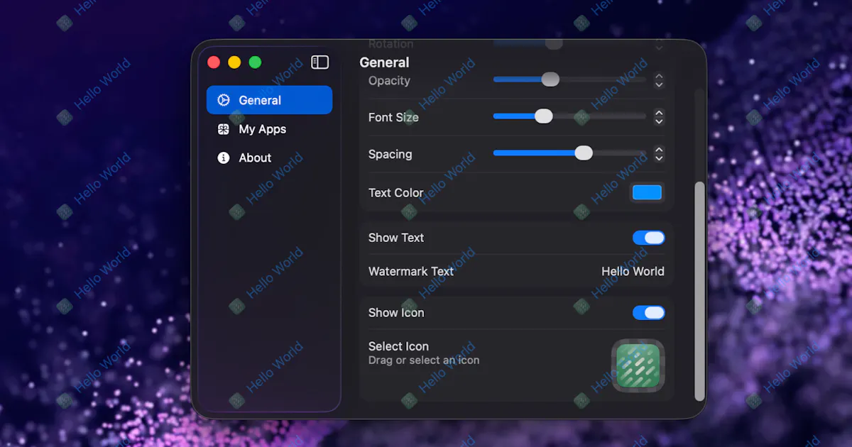Click the My Apps grid icon

pyautogui.click(x=224, y=129)
